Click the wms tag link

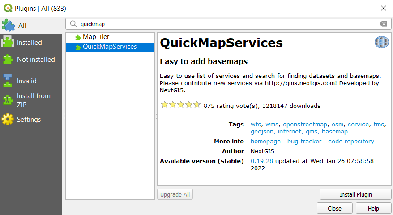pyautogui.click(x=272, y=125)
